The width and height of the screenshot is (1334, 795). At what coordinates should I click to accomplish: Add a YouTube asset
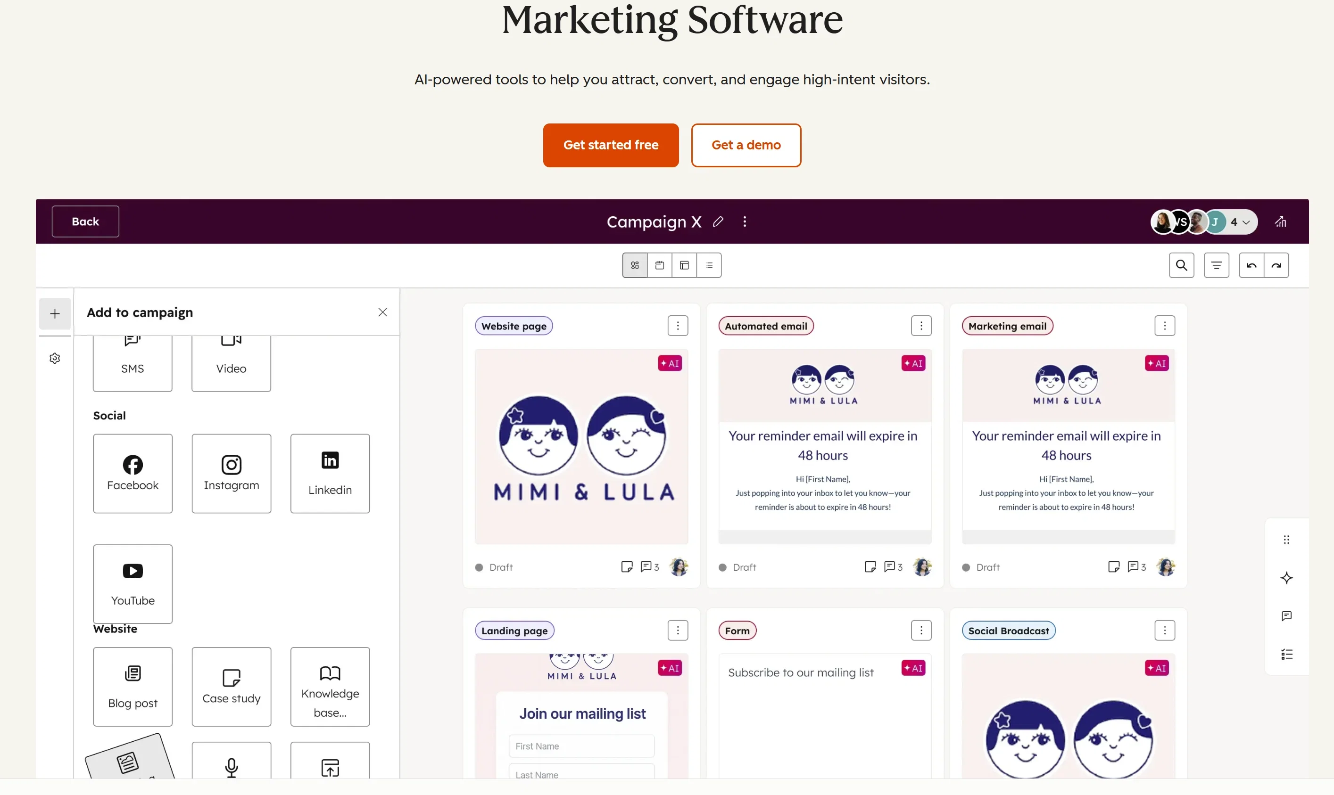pos(133,584)
